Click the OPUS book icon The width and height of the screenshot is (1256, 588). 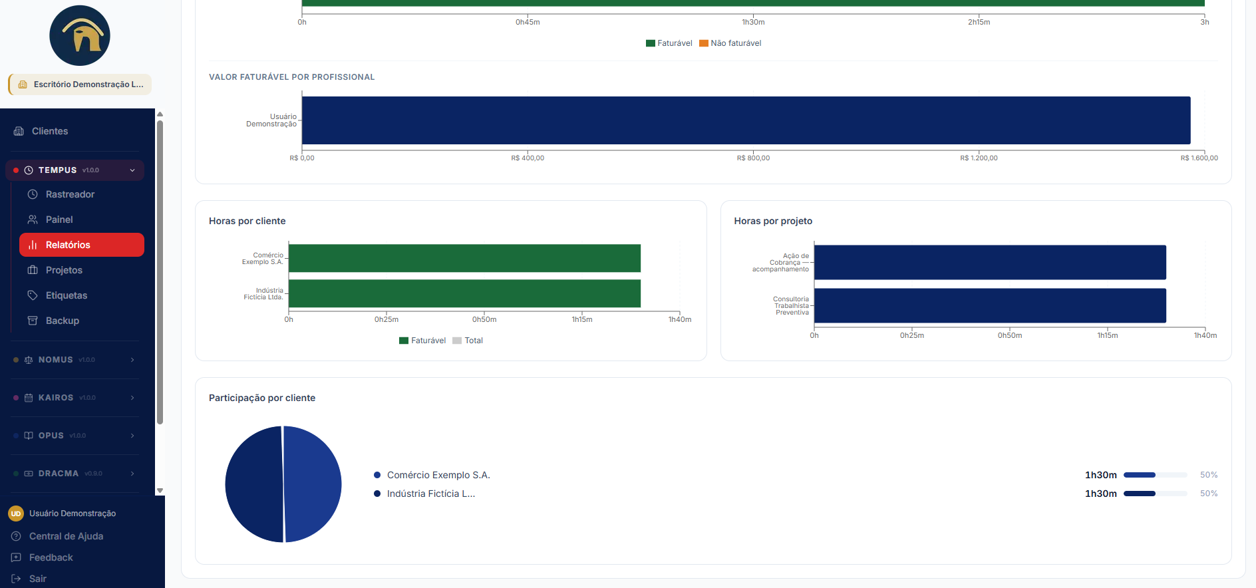[x=29, y=436]
